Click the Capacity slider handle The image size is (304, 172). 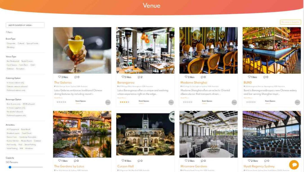coord(10,167)
